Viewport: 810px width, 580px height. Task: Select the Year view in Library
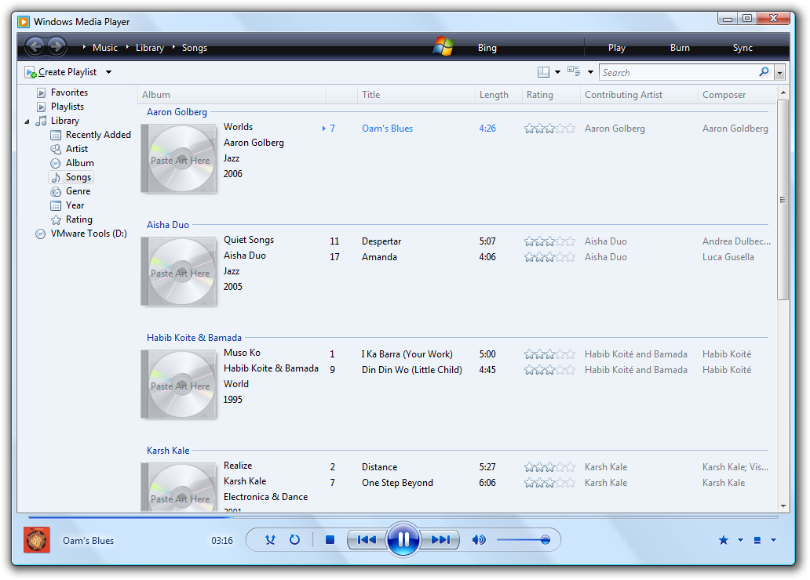coord(75,205)
